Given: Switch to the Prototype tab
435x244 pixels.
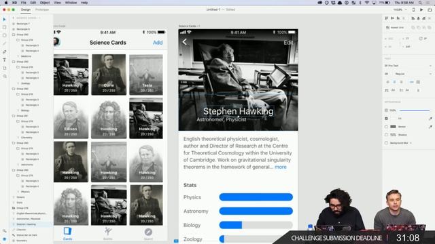Looking at the screenshot, I should click(x=42, y=9).
